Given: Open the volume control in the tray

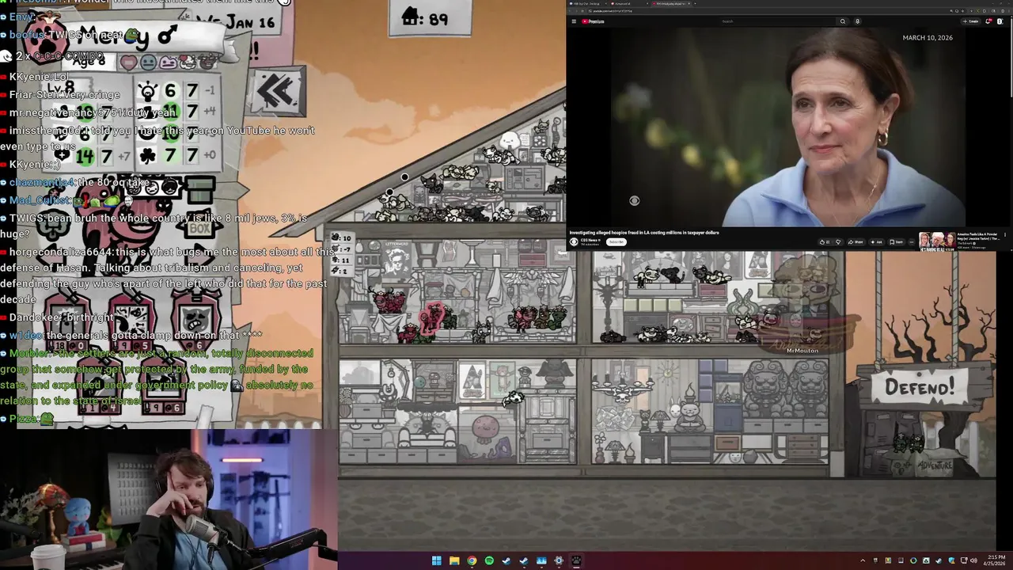Looking at the screenshot, I should [x=973, y=560].
